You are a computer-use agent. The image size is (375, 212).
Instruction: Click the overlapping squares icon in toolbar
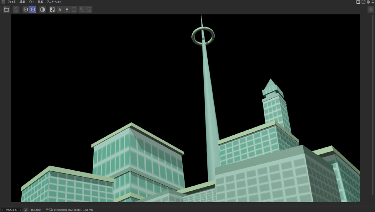click(x=82, y=10)
